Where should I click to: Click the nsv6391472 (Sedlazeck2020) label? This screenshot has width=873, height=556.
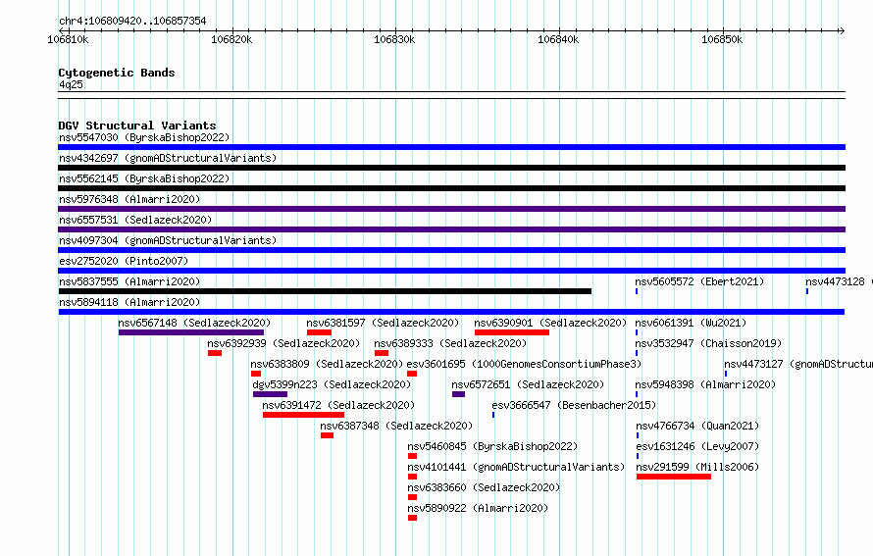(338, 405)
